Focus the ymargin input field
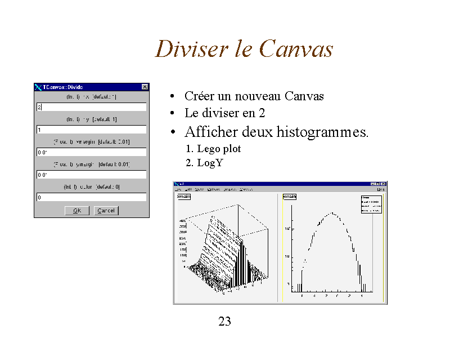 pyautogui.click(x=92, y=175)
